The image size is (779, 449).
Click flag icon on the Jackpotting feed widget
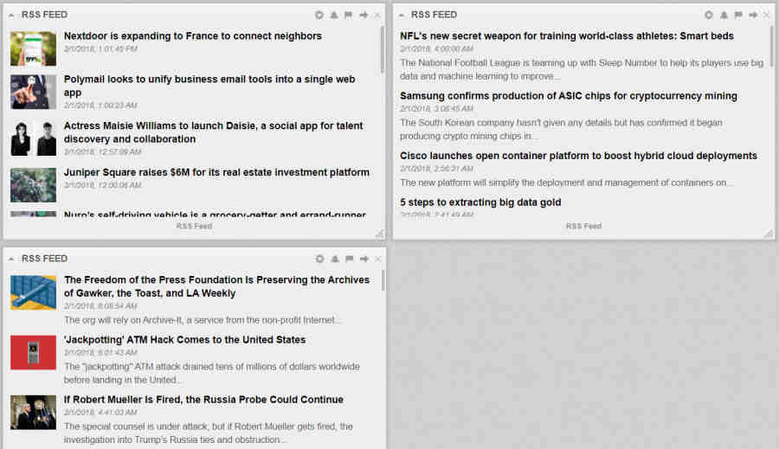[x=349, y=259]
